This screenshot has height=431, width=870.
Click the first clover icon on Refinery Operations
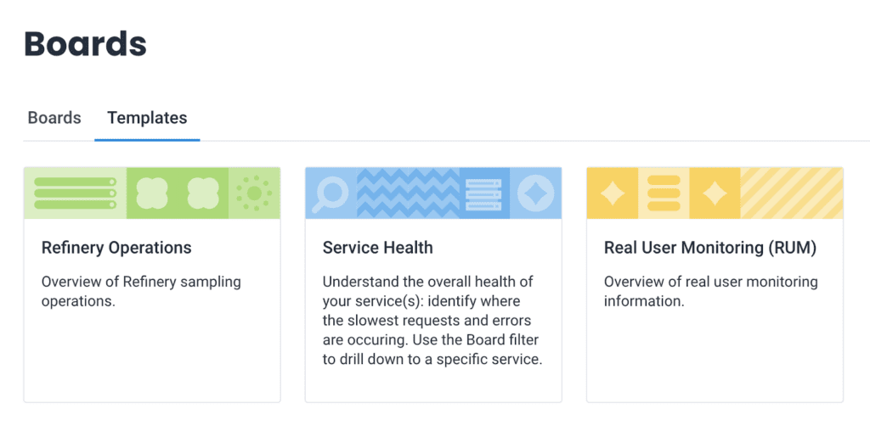(x=152, y=193)
